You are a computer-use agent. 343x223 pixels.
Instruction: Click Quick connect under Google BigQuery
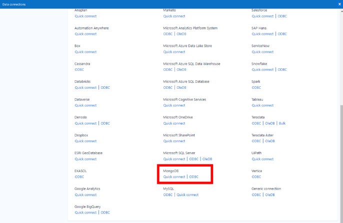(x=85, y=213)
